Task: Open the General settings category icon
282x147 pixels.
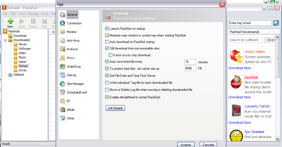Action: click(x=63, y=15)
